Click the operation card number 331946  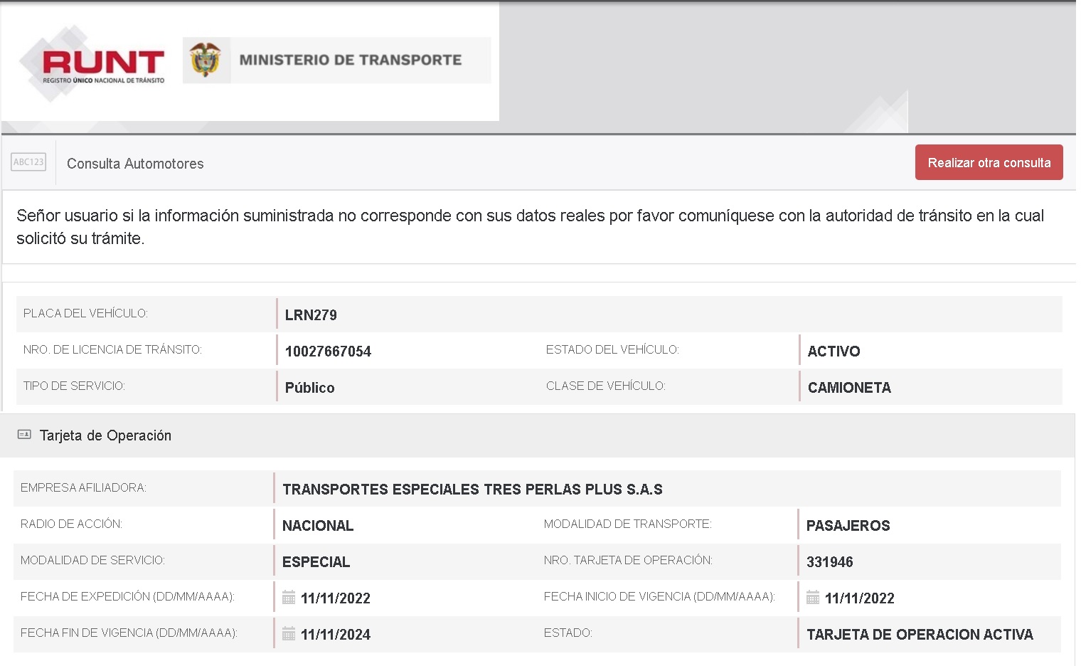tap(829, 562)
